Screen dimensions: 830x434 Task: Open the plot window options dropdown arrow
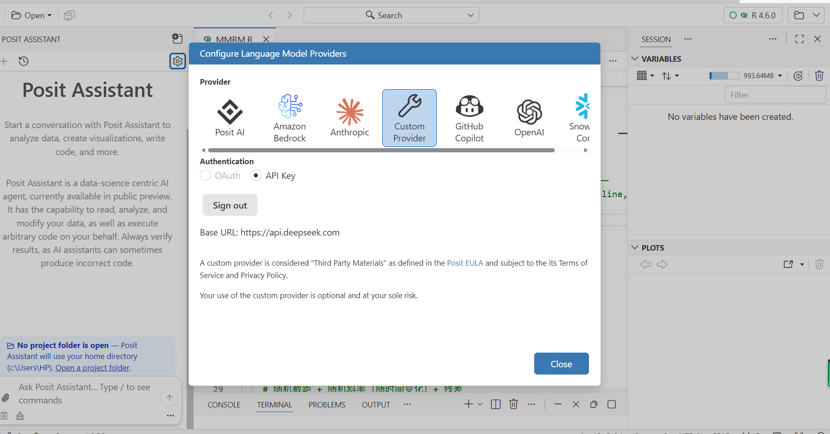point(802,264)
